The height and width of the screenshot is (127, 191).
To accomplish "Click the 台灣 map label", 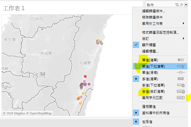I will click(x=39, y=75).
